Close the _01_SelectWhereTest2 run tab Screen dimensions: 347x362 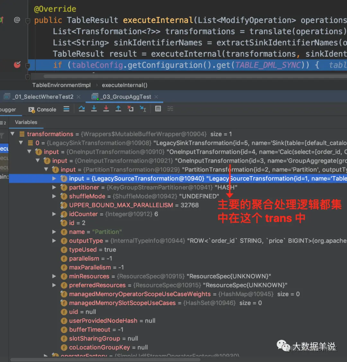pos(79,97)
